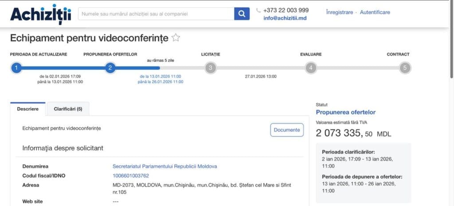Screen dimensions: 454x206
Task: Open the Înregistrare link
Action: tap(339, 12)
